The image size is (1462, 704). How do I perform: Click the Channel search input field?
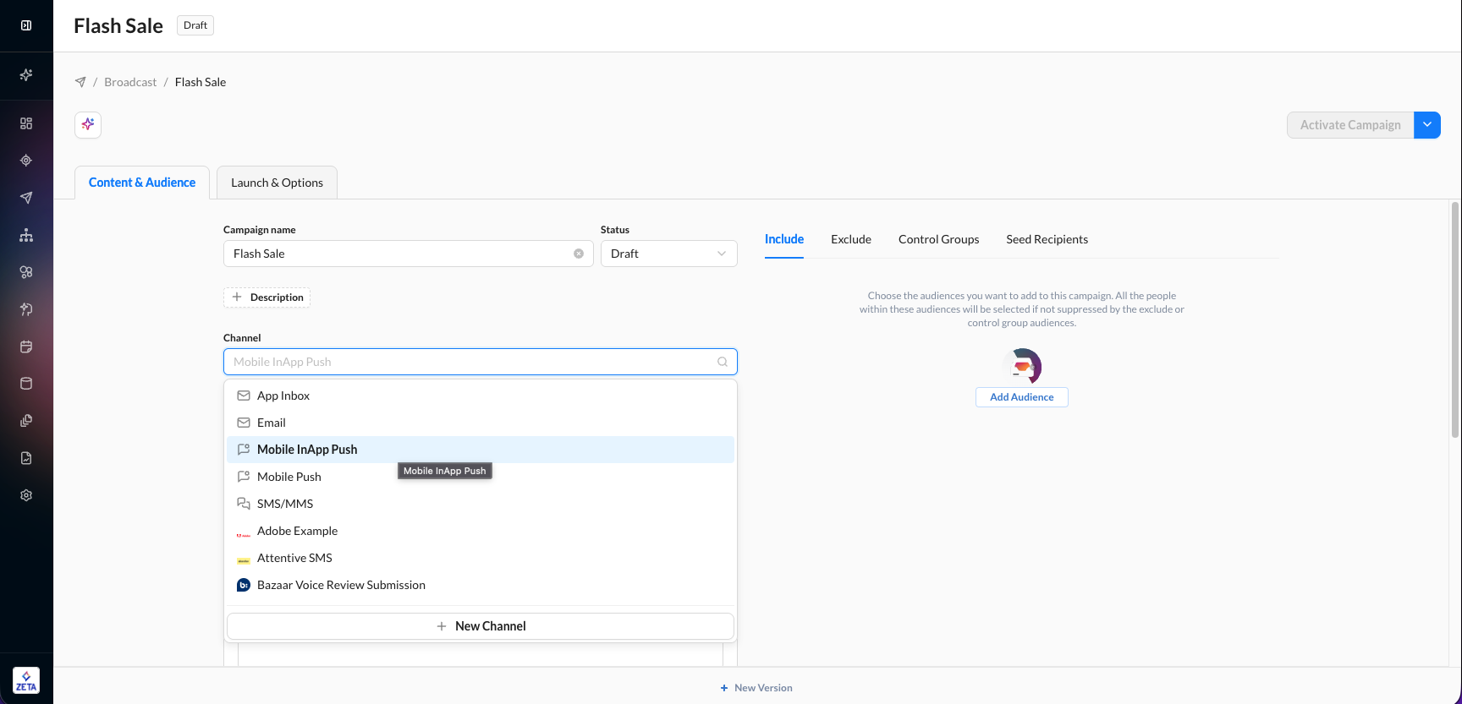tap(481, 362)
